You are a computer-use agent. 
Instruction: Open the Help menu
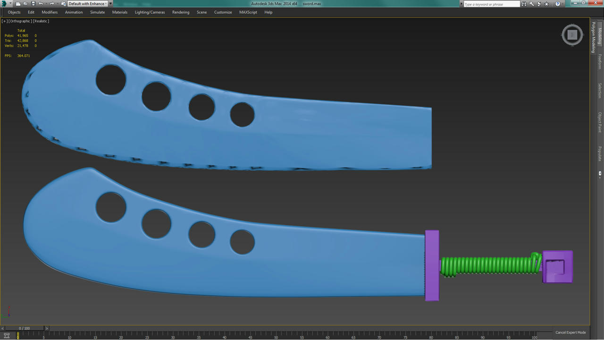coord(268,12)
